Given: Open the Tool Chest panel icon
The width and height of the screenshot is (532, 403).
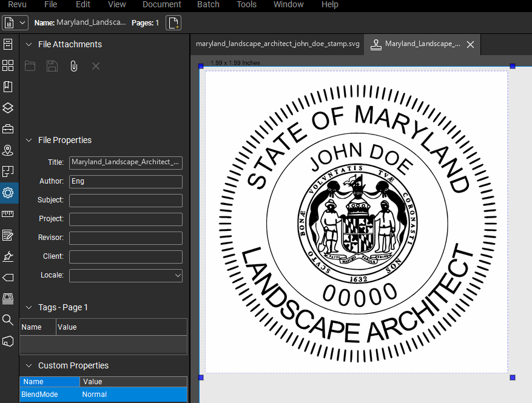Looking at the screenshot, I should click(8, 129).
